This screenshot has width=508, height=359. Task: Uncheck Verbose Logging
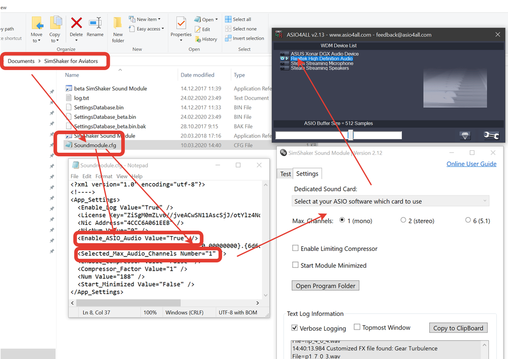pyautogui.click(x=295, y=328)
